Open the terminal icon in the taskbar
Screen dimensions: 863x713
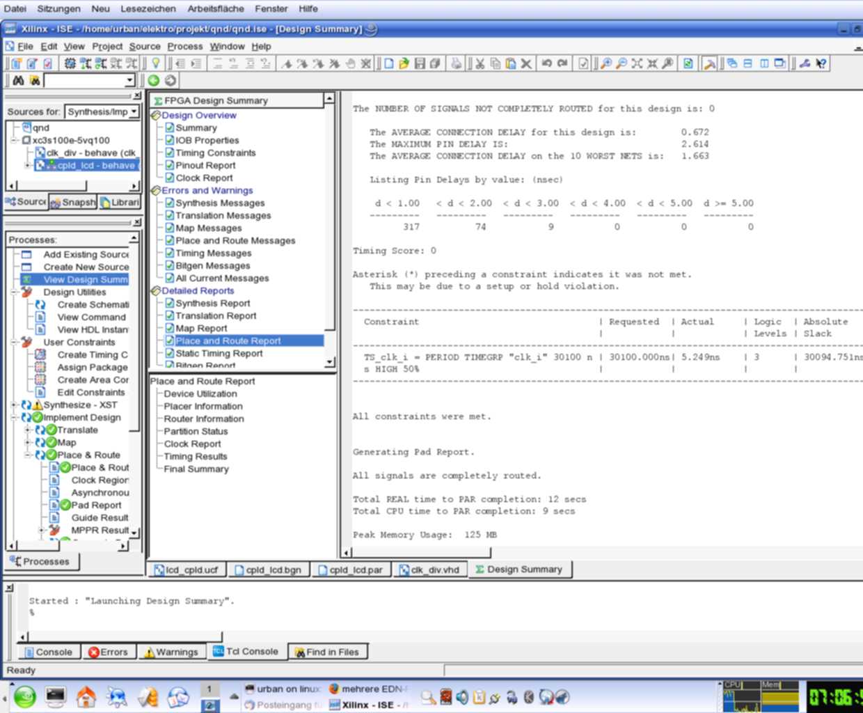coord(56,696)
